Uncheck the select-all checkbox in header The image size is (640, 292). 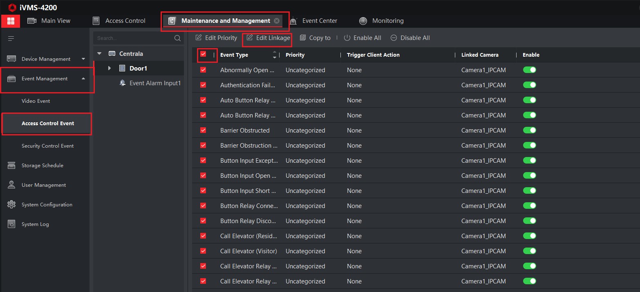point(203,54)
